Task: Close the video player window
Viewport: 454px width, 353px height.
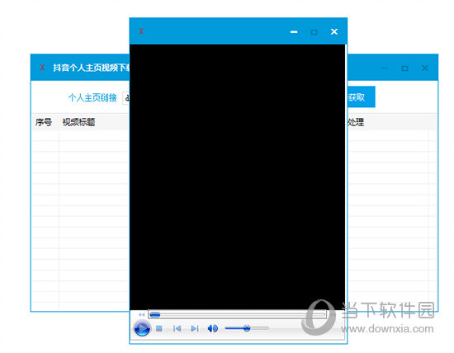Action: click(x=334, y=31)
